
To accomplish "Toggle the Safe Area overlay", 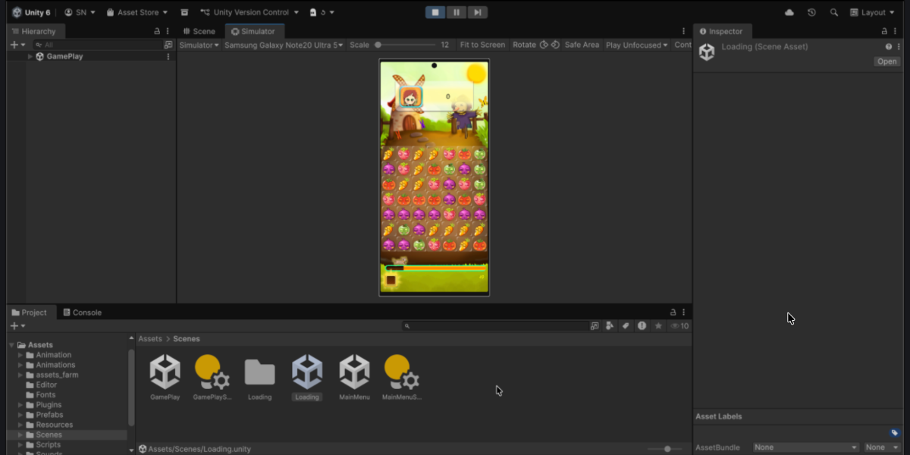I will coord(582,45).
